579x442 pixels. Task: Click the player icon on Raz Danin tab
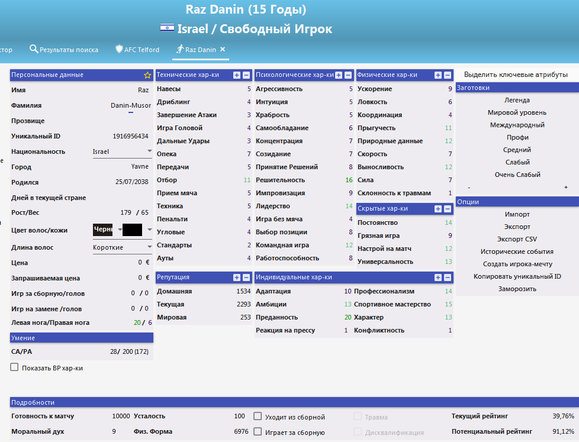click(180, 49)
